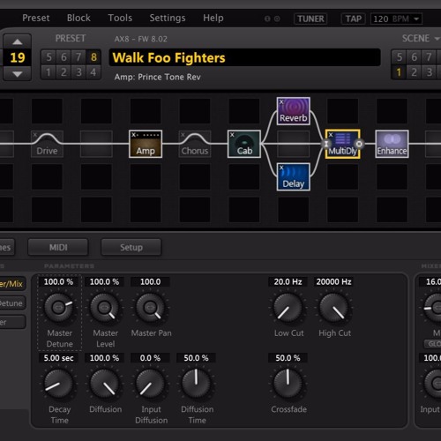Select the Delay block in the grid

click(293, 177)
